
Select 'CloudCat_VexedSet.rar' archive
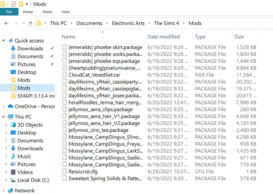(94, 75)
